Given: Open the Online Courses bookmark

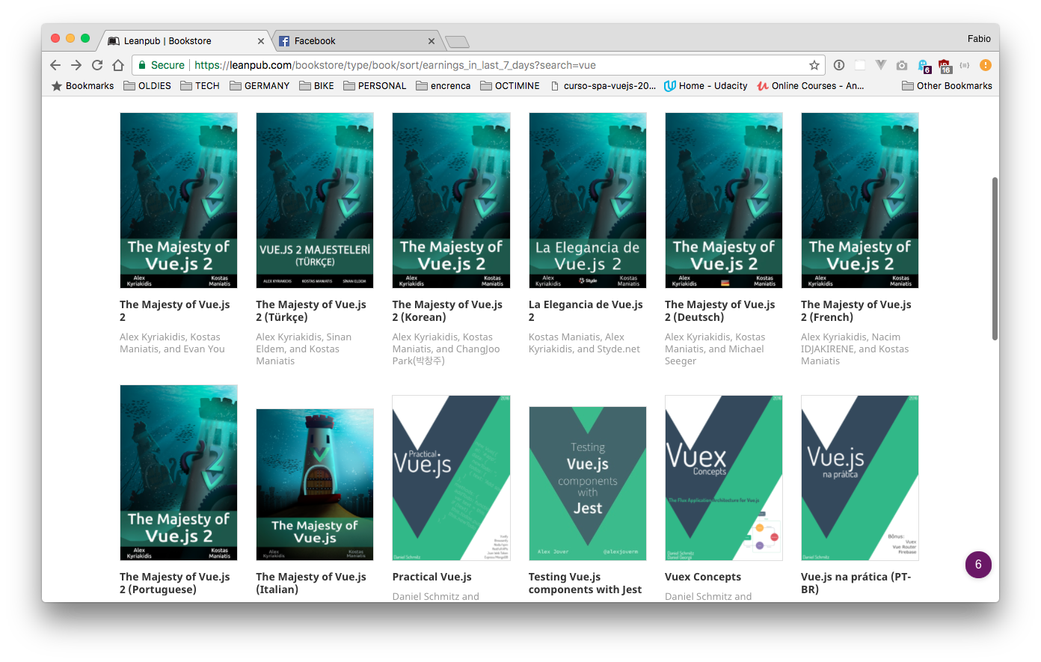Looking at the screenshot, I should tap(811, 86).
